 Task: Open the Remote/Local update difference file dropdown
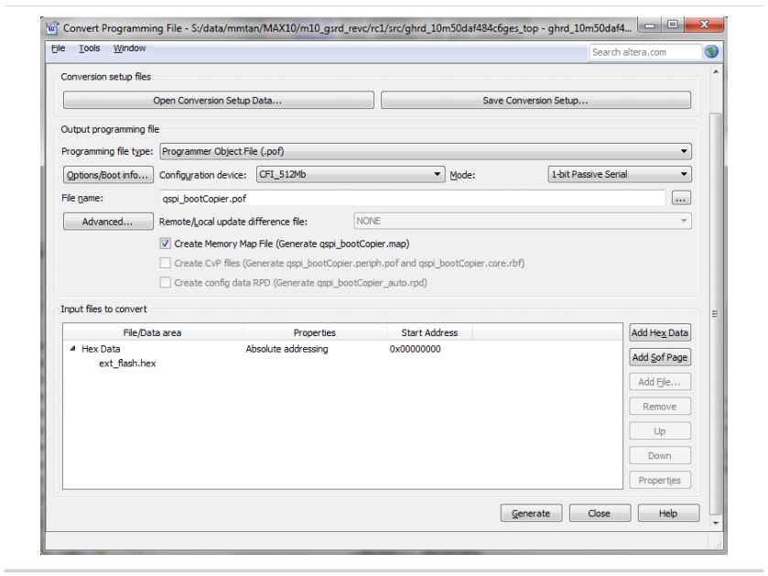point(522,221)
